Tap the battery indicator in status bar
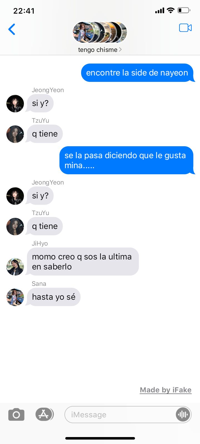Viewport: 200px width, 444px height. click(x=184, y=11)
